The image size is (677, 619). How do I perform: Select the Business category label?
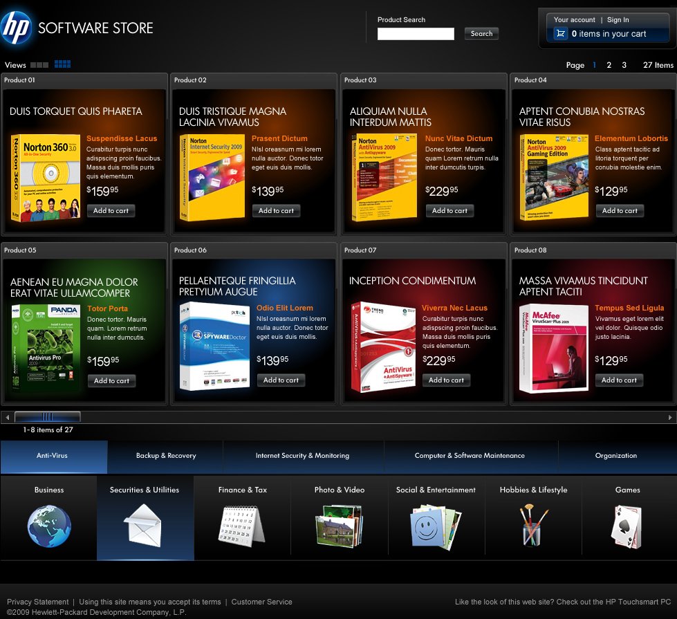pyautogui.click(x=49, y=490)
